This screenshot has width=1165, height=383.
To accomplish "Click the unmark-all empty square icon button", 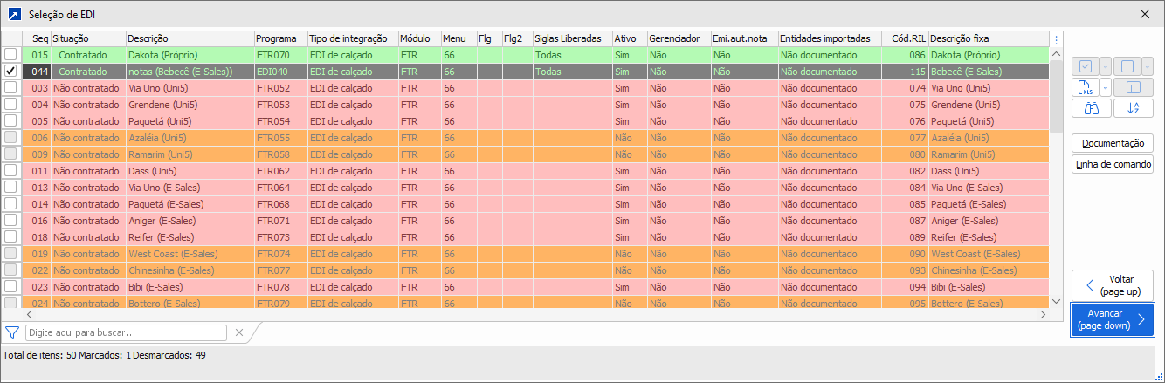I will click(1127, 66).
